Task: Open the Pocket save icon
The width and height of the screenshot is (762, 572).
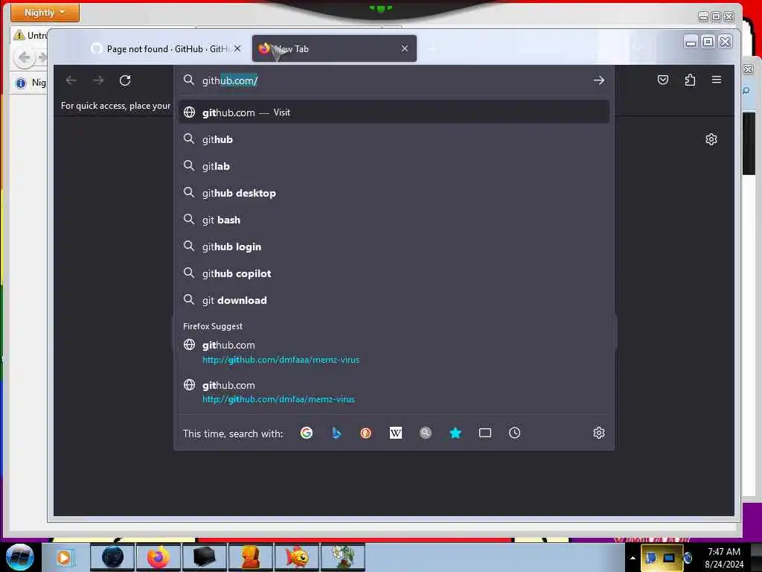Action: click(x=663, y=80)
